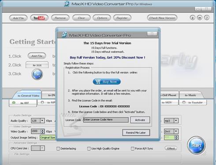Open the Audio Quality 128 dropdown

42,121
